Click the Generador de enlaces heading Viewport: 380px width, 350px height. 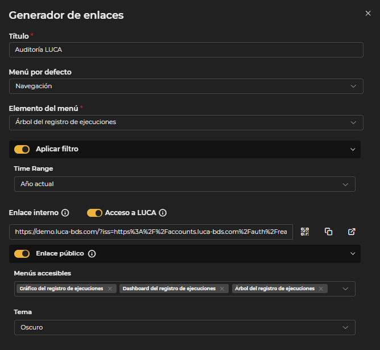(x=66, y=15)
